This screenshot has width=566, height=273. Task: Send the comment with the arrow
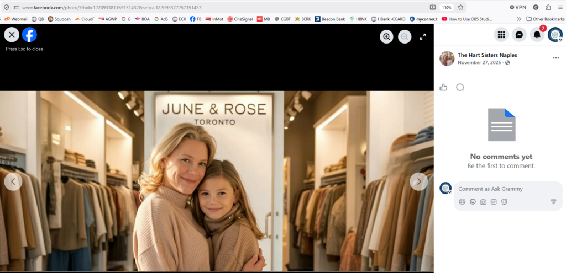554,202
